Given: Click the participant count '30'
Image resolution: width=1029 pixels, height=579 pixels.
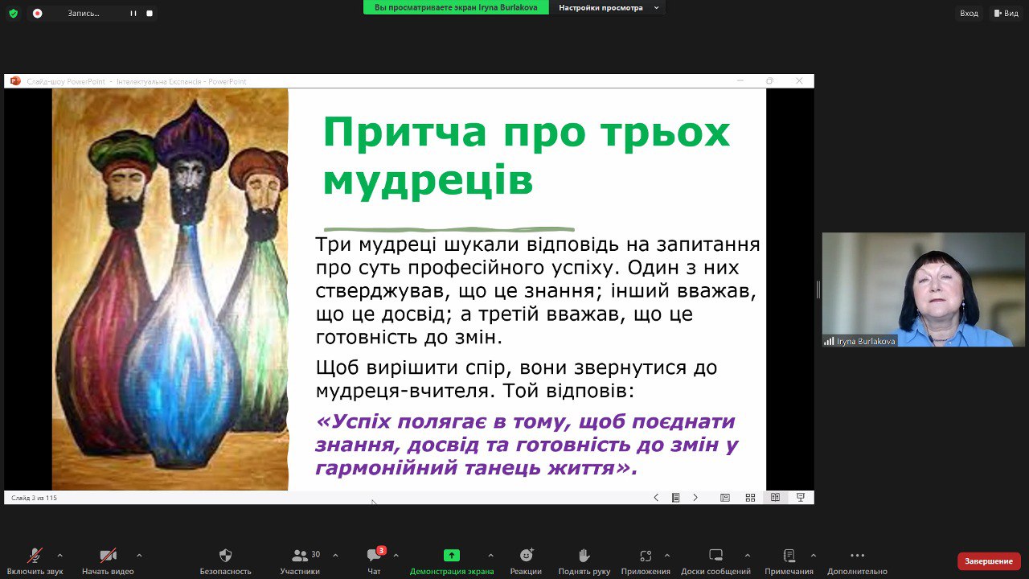Looking at the screenshot, I should point(316,554).
